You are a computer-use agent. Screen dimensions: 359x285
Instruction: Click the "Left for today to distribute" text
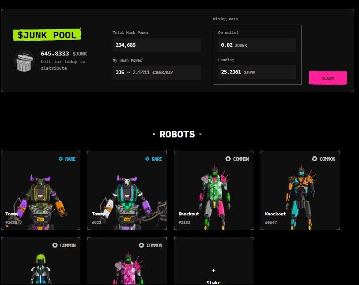(63, 65)
